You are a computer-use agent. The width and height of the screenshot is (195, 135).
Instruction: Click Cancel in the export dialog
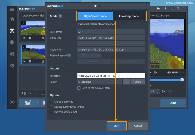point(138,126)
